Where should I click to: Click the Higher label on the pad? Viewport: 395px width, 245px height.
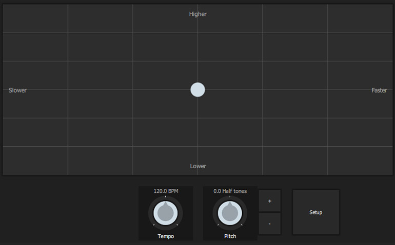point(197,14)
